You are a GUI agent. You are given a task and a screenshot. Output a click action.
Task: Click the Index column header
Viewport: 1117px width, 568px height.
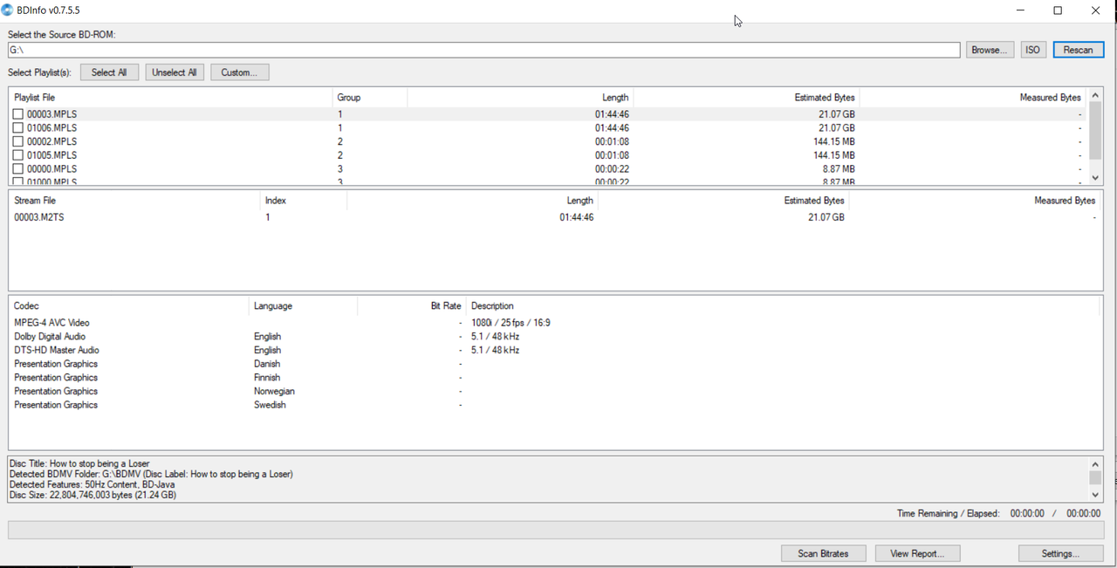[x=303, y=201]
